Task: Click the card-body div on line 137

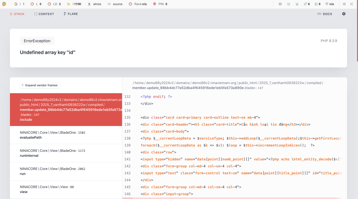Action: (165, 131)
